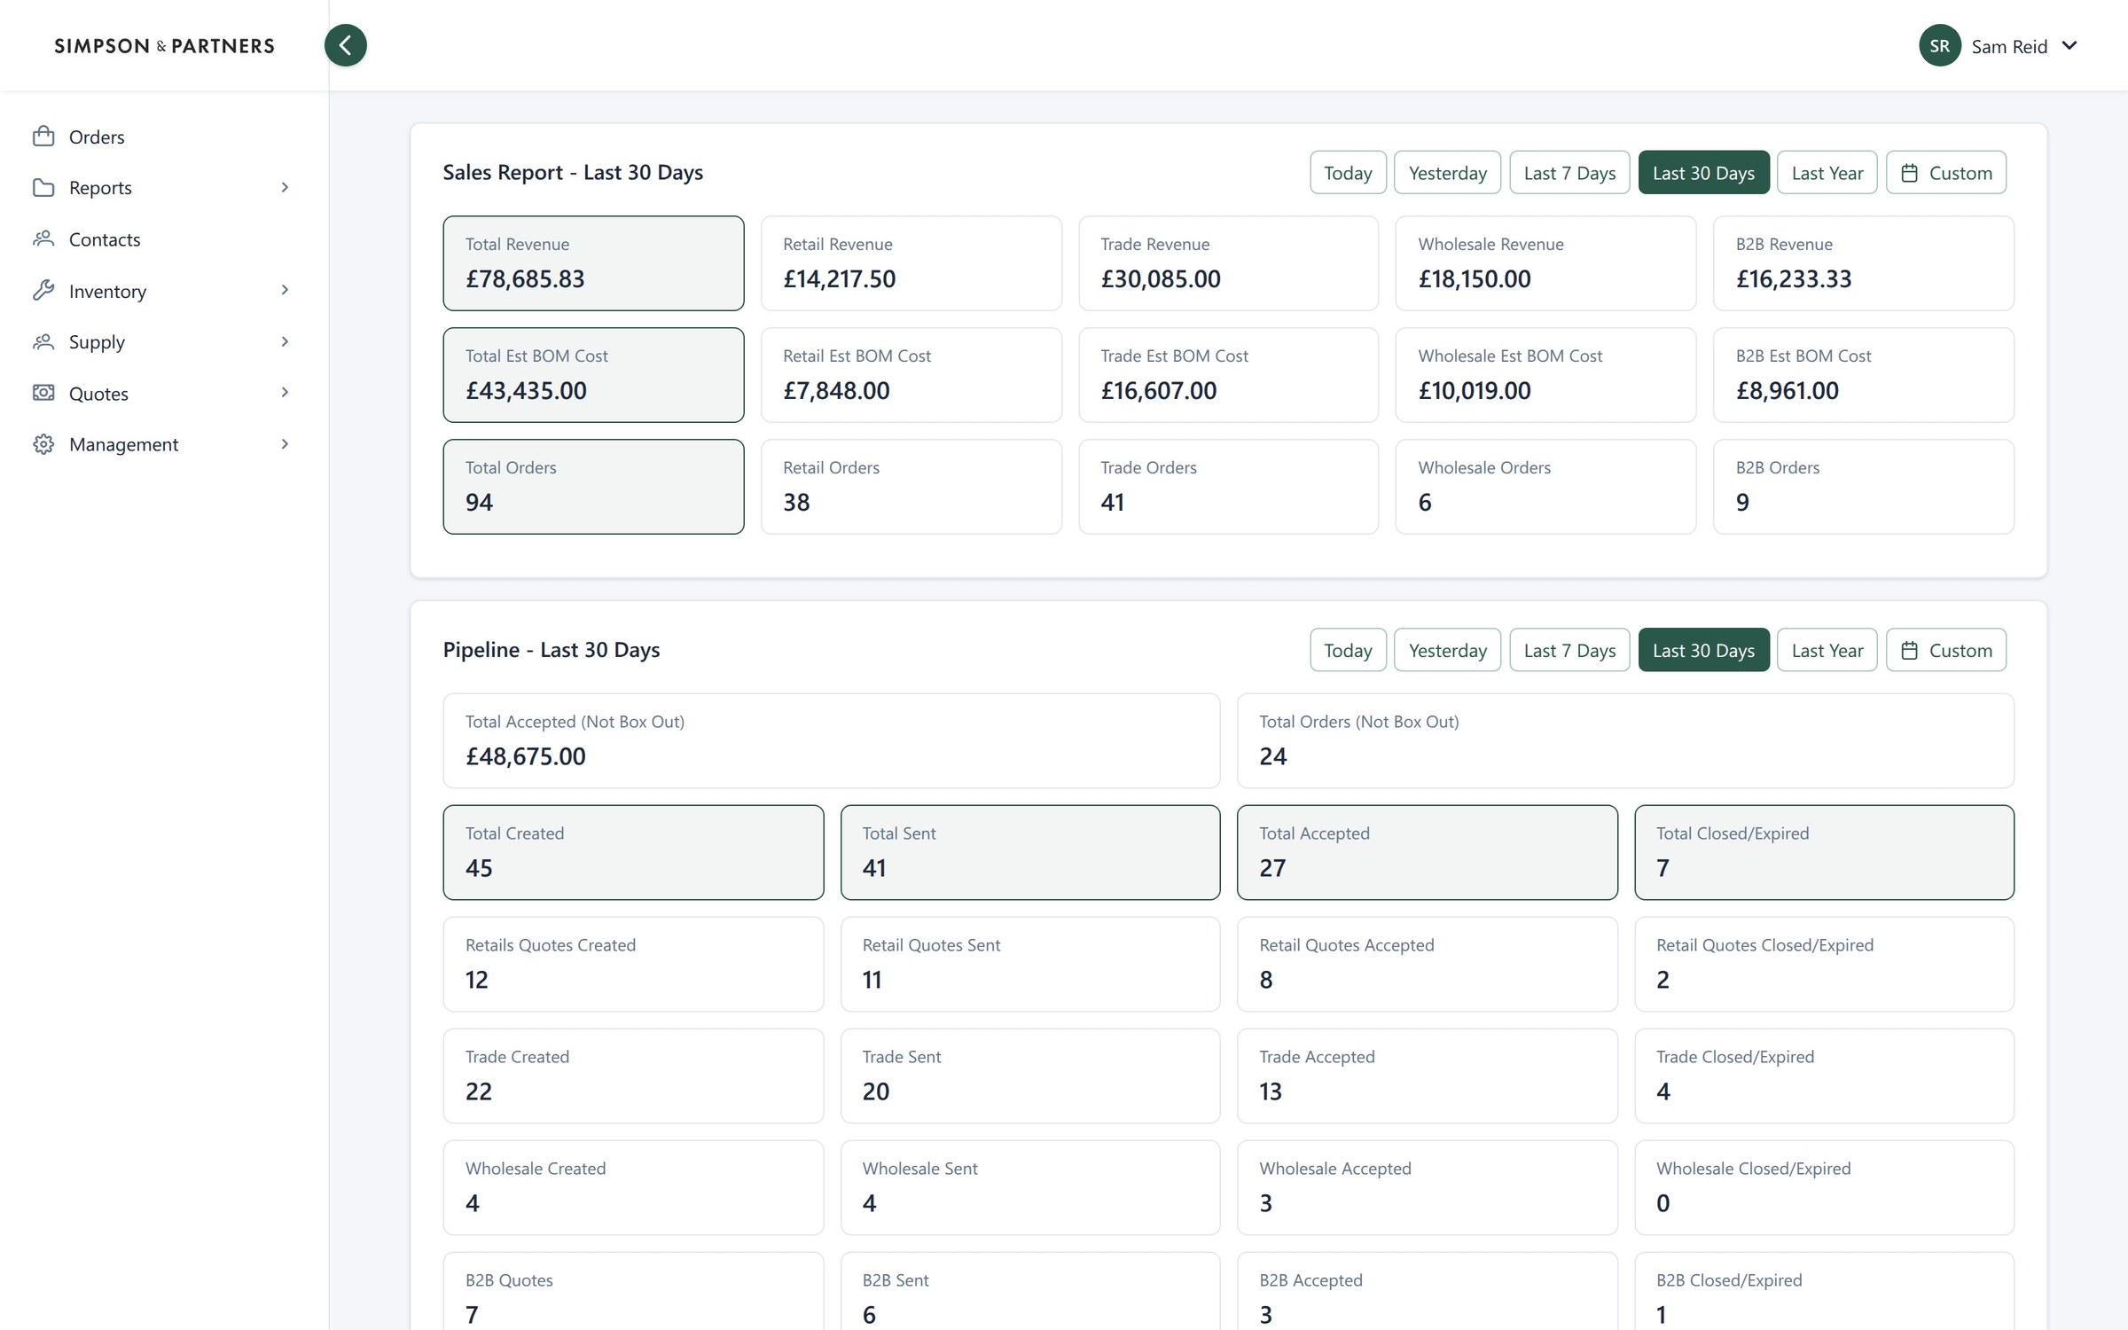Click the Total Orders 94 card
Screen dimensions: 2128x1330
(x=593, y=487)
